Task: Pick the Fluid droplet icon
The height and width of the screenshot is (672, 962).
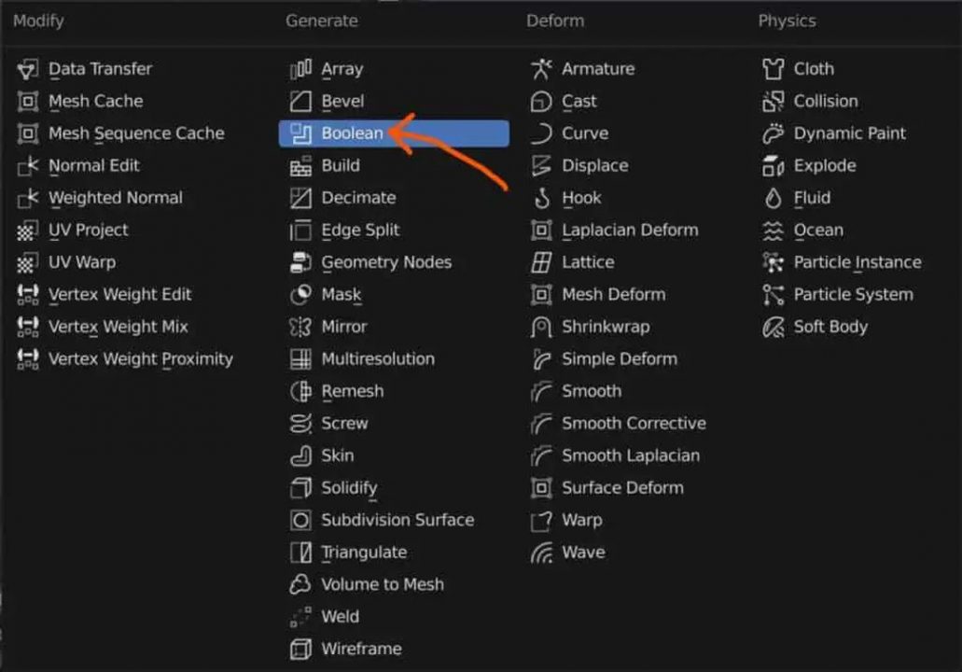Action: (773, 198)
